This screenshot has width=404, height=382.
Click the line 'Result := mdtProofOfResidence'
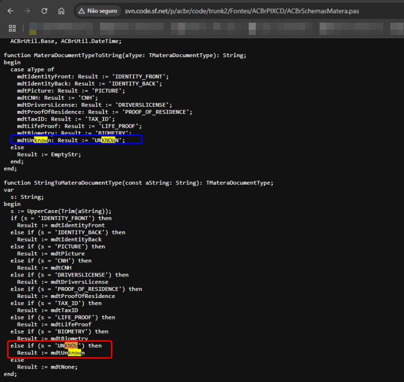(x=66, y=296)
